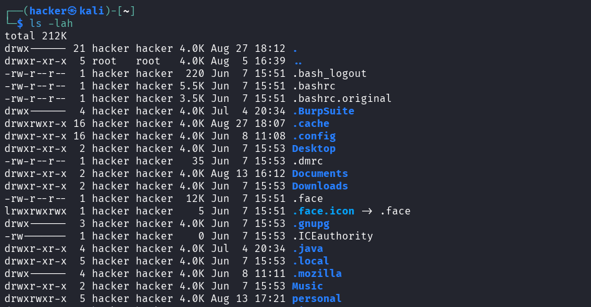Screen dimensions: 591x307
Task: Select the .config folder name
Action: [x=313, y=136]
